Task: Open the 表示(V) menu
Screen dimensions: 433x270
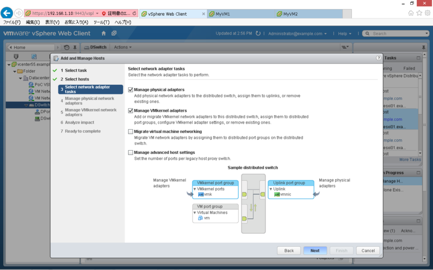Action: [52, 22]
